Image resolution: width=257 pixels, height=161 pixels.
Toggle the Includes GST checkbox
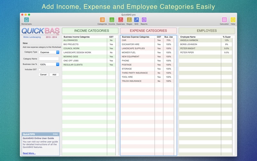40,70
